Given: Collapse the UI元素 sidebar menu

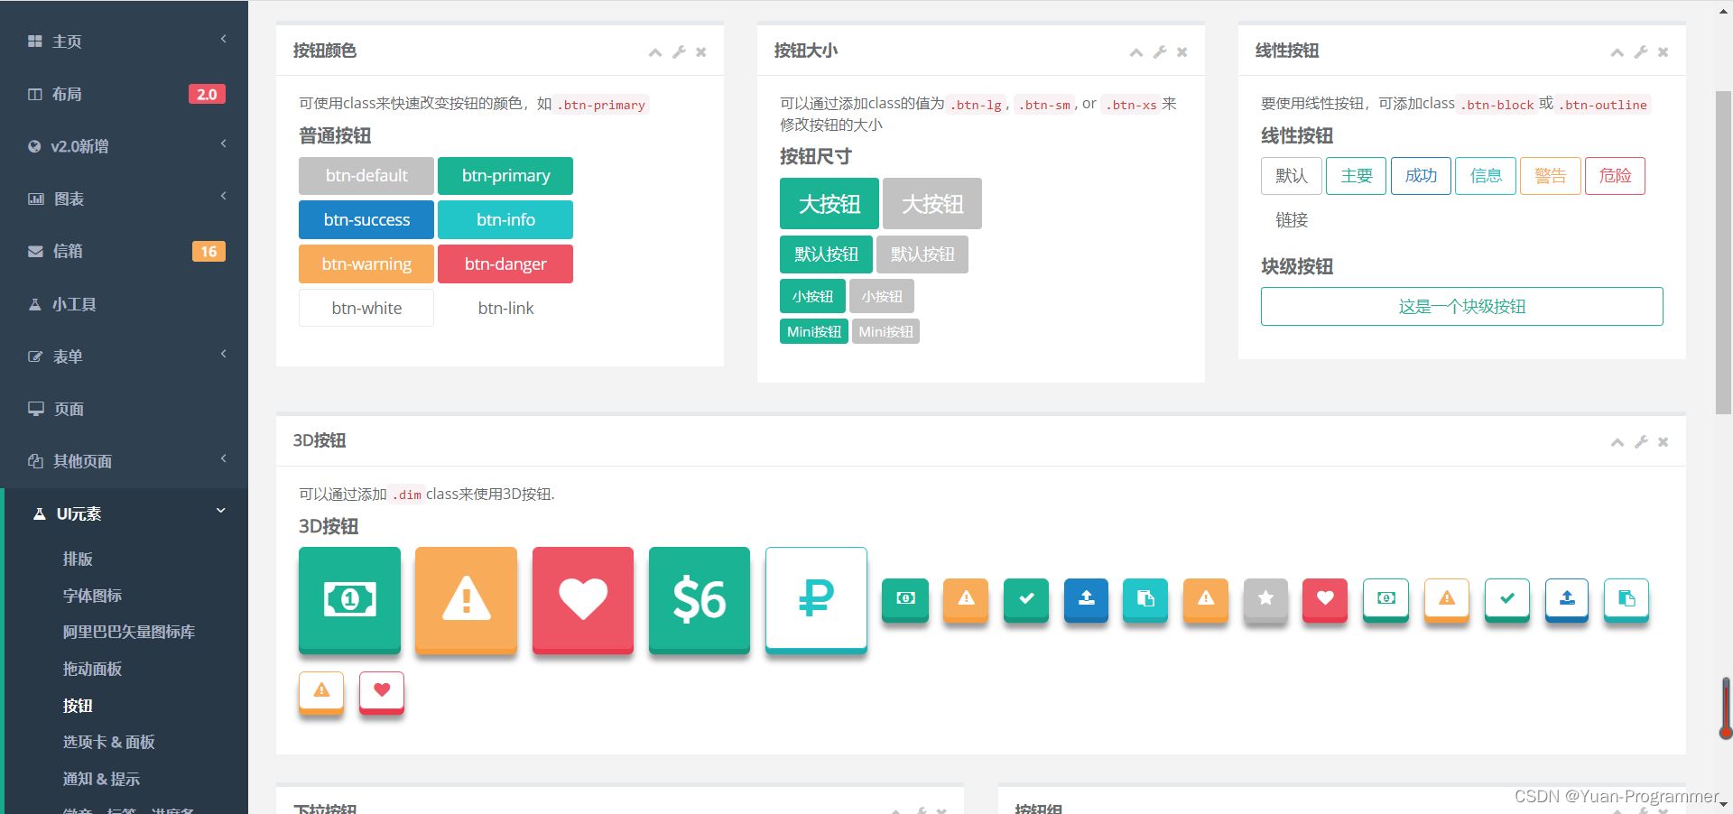Looking at the screenshot, I should coord(126,513).
